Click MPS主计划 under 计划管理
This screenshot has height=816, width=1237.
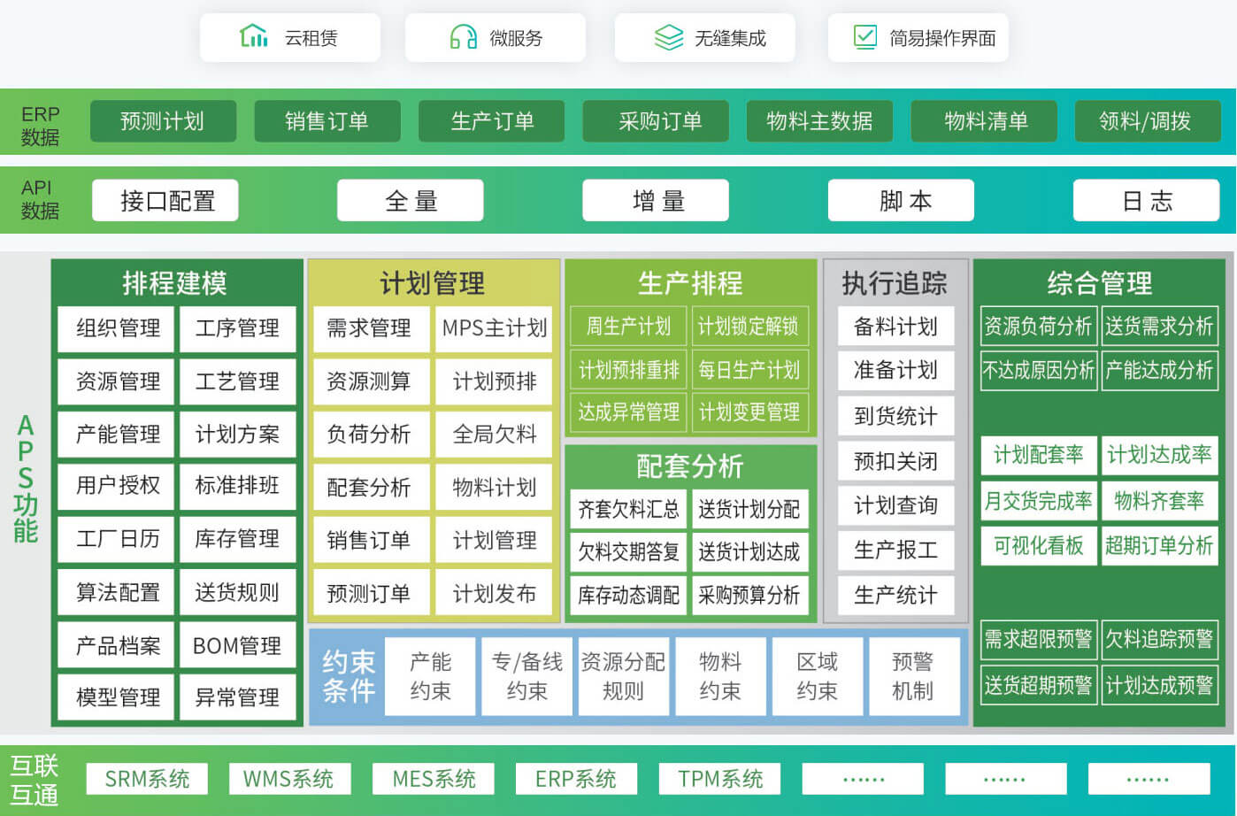coord(494,328)
